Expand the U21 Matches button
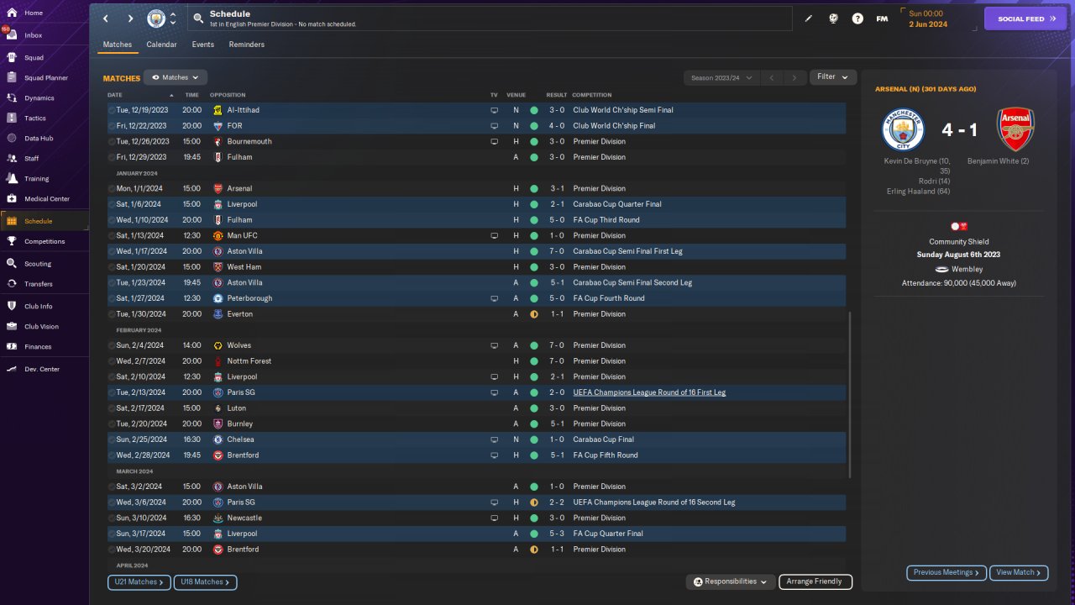The image size is (1075, 605). [x=139, y=581]
